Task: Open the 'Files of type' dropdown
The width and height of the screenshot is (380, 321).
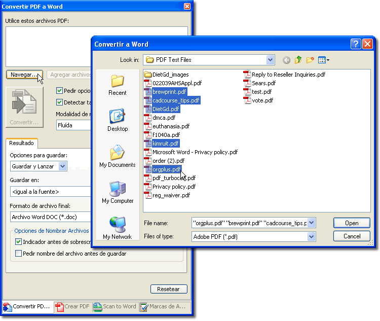Action: [311, 236]
